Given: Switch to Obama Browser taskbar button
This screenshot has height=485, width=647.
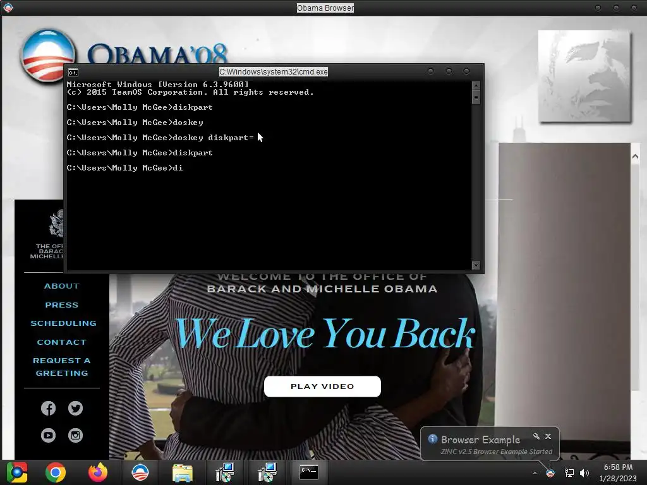Looking at the screenshot, I should pyautogui.click(x=140, y=472).
